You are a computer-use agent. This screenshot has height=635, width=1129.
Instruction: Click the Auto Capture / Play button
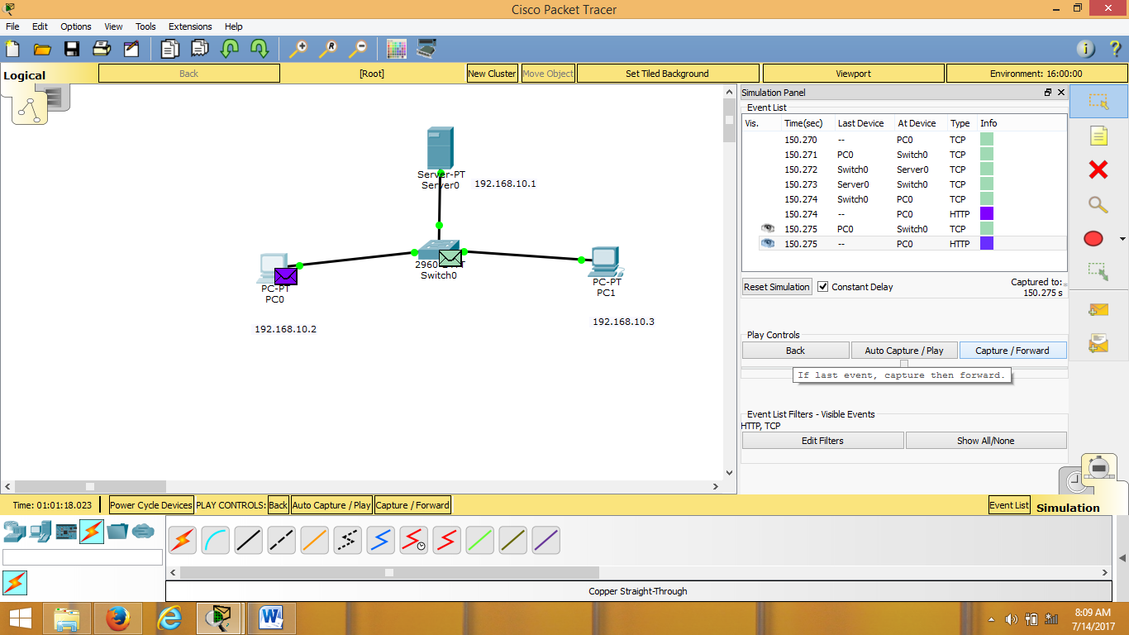coord(904,350)
